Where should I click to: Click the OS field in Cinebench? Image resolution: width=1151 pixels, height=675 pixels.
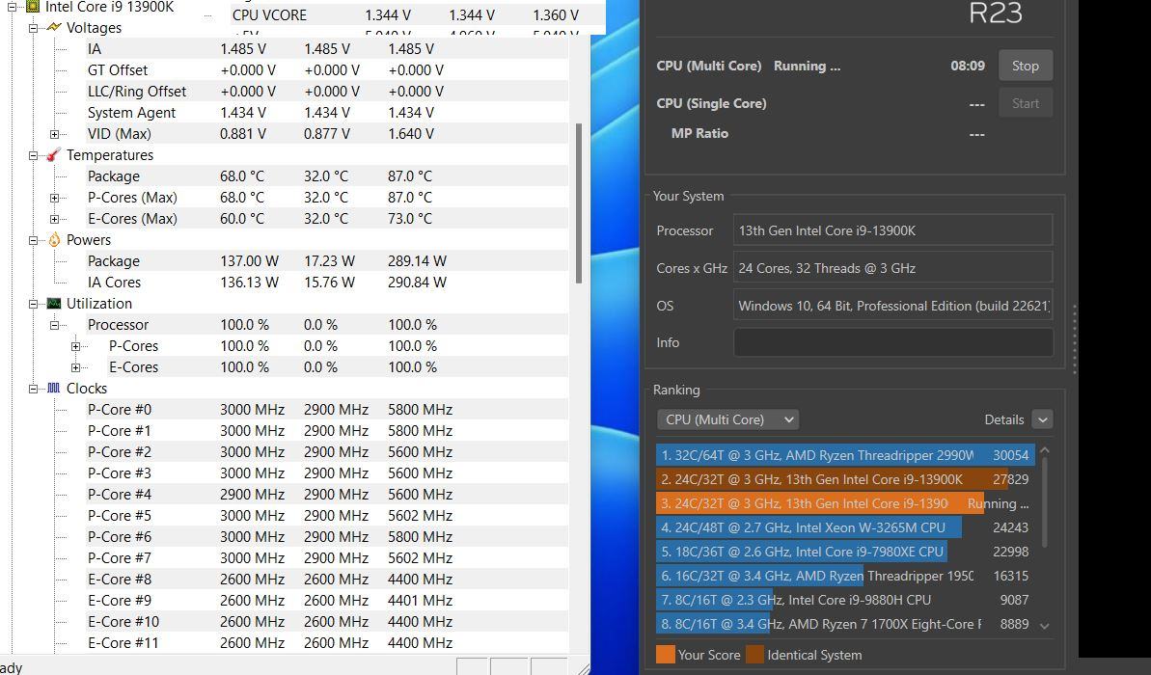(893, 306)
